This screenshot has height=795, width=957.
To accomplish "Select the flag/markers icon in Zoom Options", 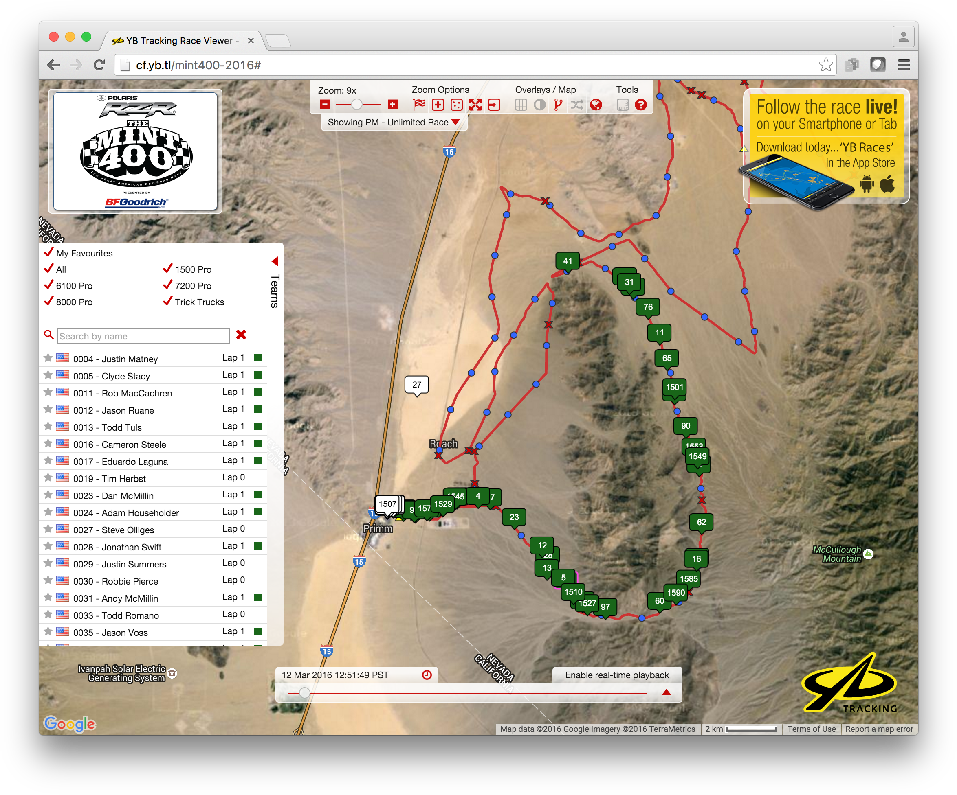I will tap(419, 105).
